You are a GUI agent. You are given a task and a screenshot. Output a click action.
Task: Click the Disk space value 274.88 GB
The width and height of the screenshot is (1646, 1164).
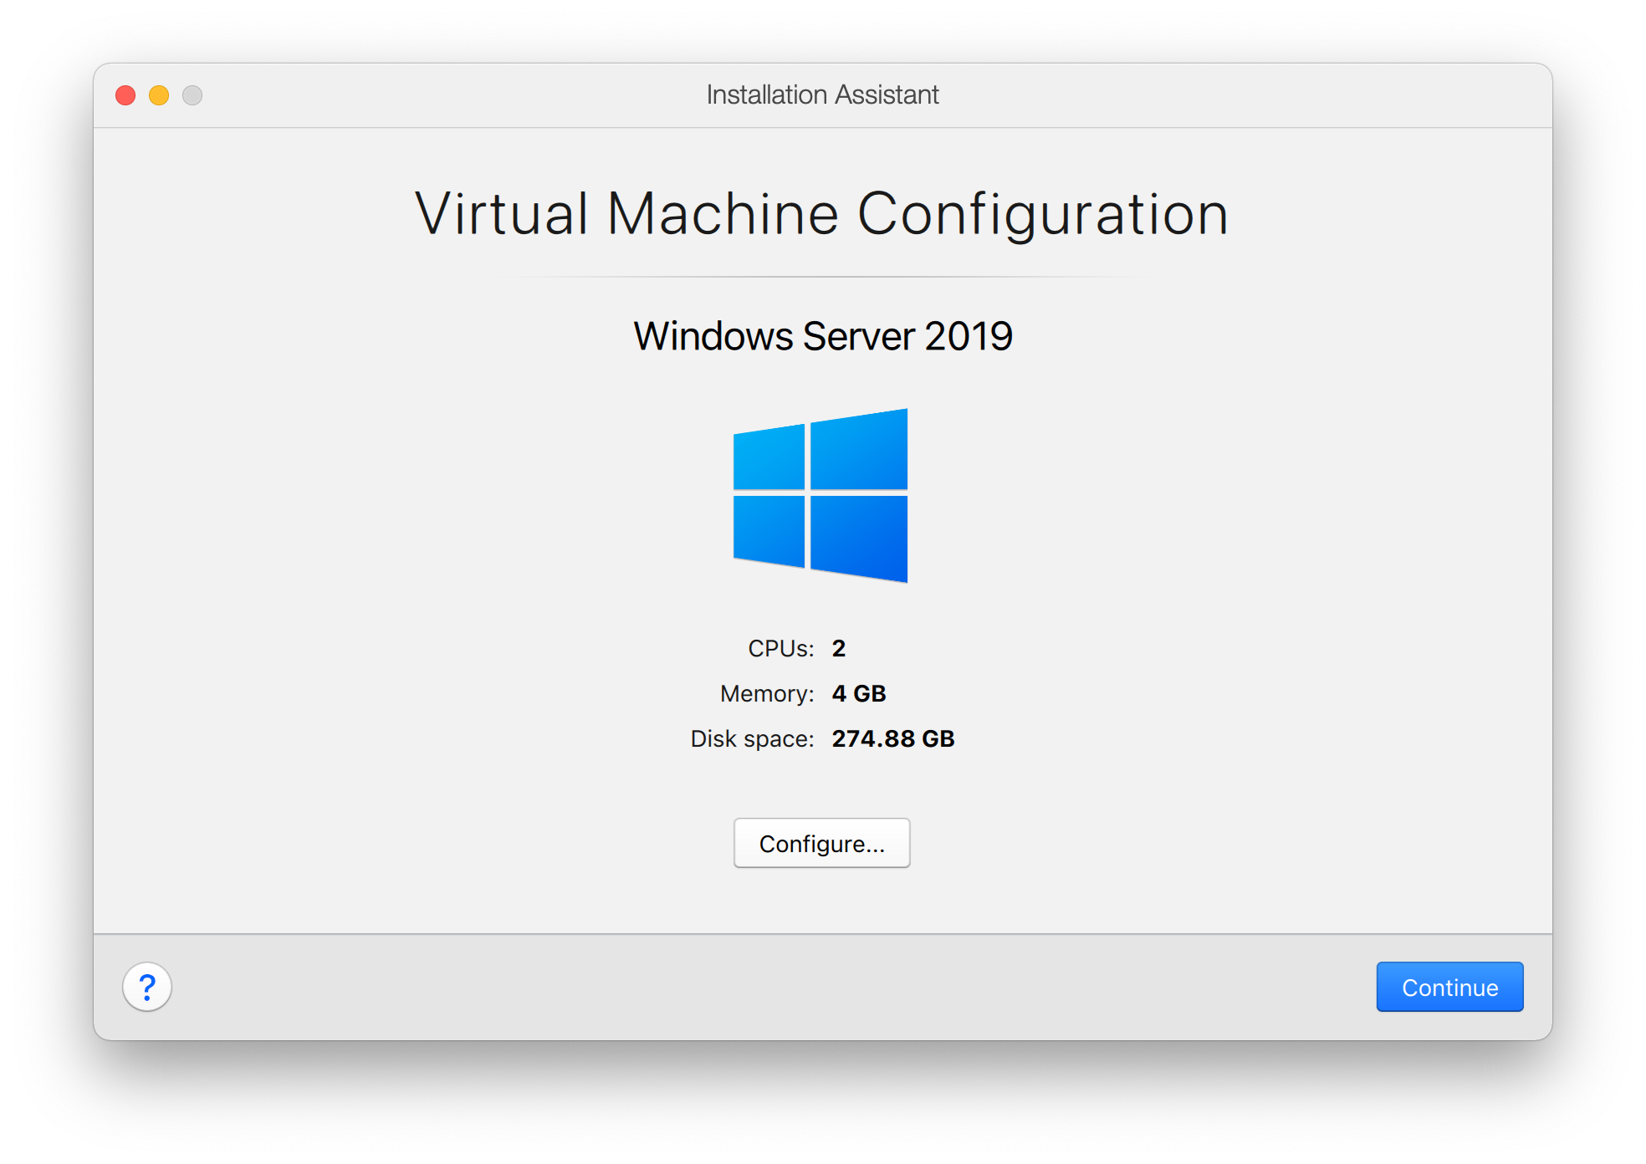click(x=892, y=739)
